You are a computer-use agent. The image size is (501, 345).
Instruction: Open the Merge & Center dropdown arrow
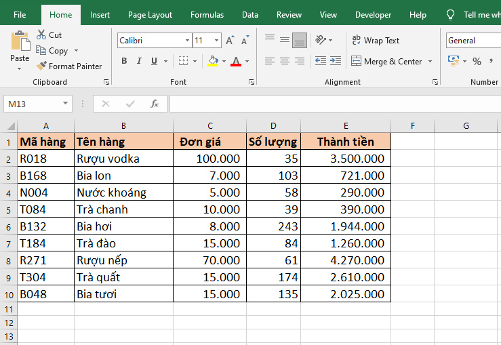(429, 62)
